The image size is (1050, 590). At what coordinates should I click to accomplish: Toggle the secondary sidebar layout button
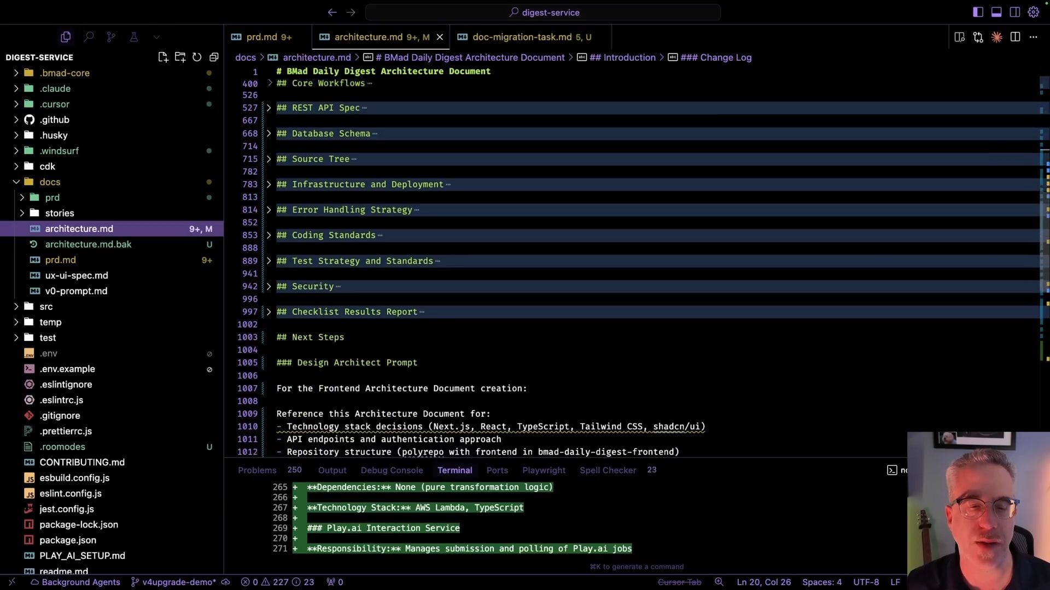point(1014,12)
